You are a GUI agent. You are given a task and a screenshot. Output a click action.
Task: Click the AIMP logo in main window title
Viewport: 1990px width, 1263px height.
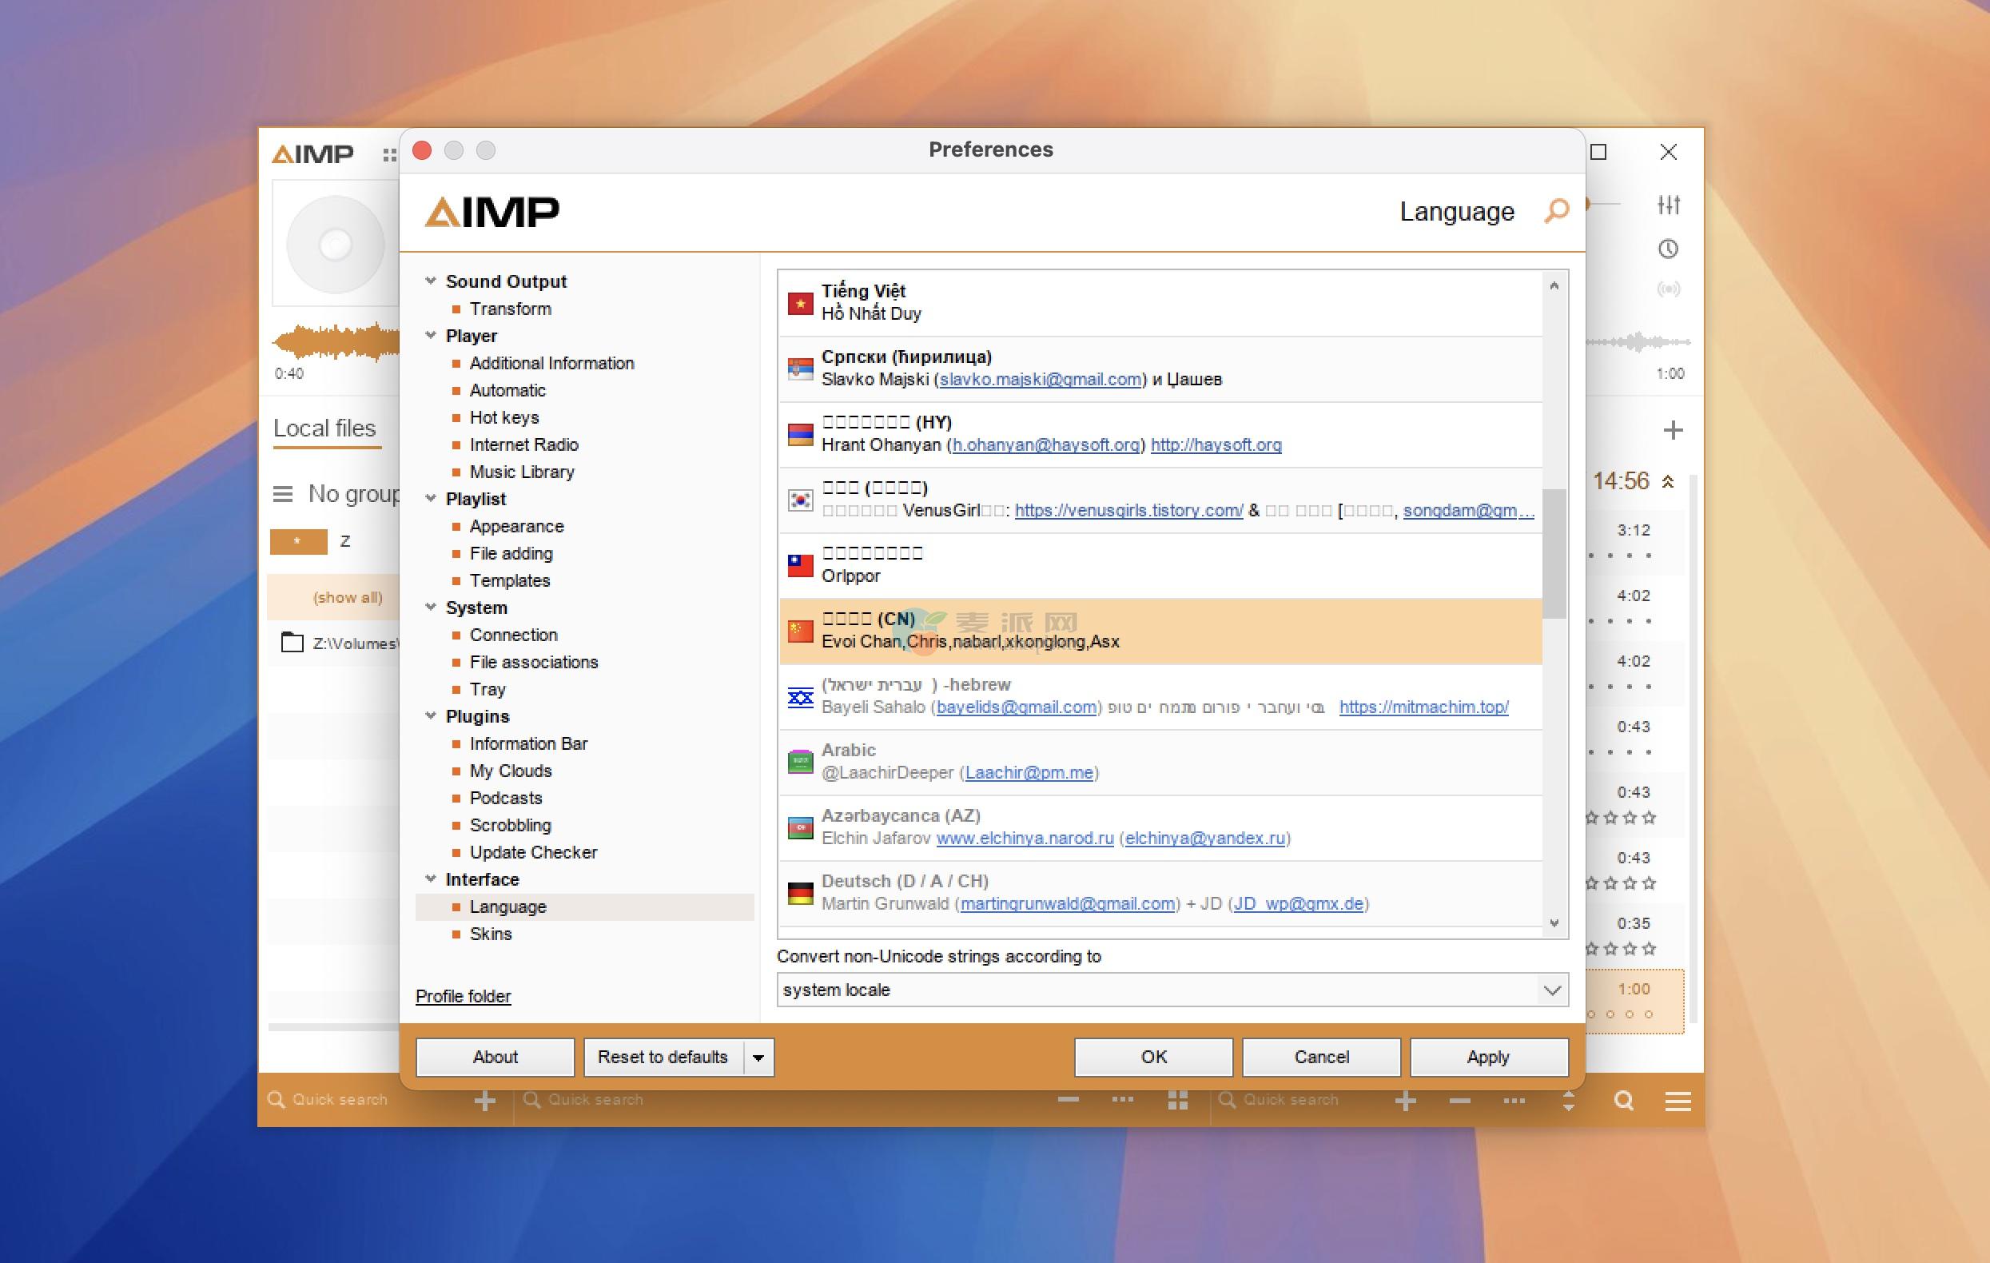[x=312, y=153]
